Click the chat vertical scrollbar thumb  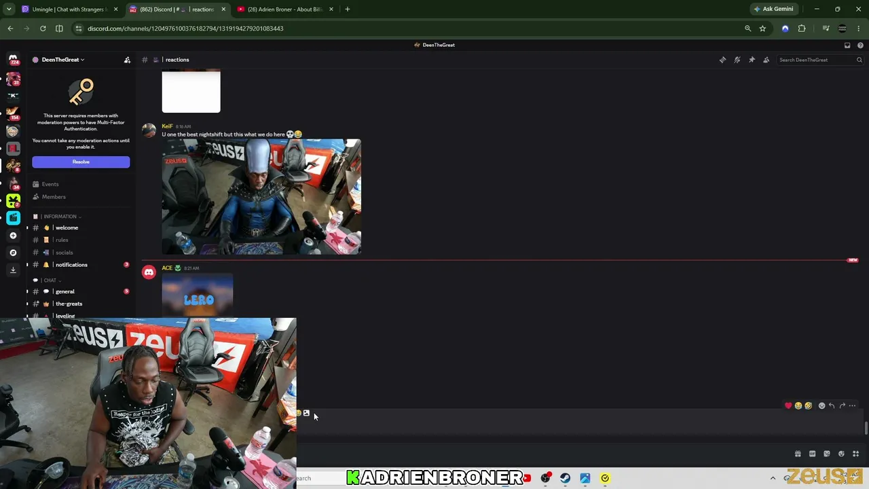pyautogui.click(x=866, y=429)
